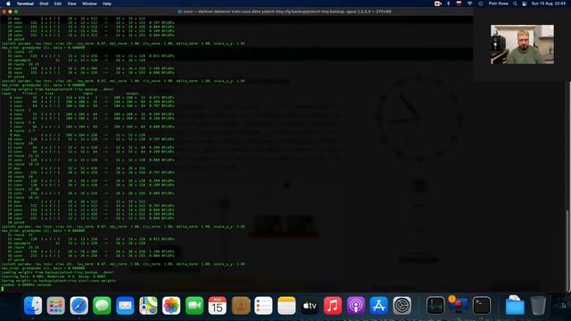Open System Preferences gear in Dock
The height and width of the screenshot is (321, 571).
coord(402,305)
